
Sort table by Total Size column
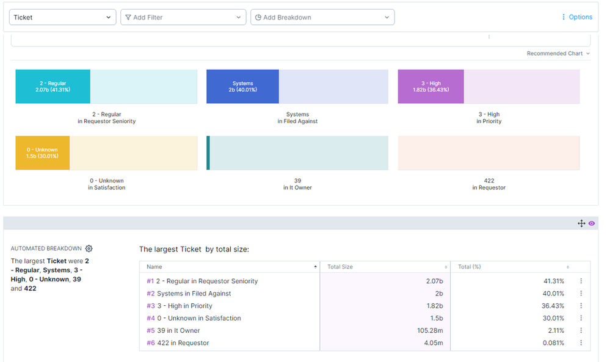click(x=385, y=267)
